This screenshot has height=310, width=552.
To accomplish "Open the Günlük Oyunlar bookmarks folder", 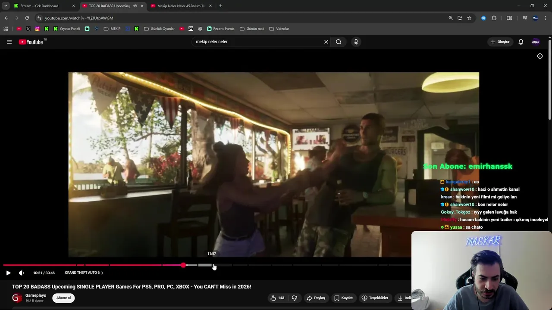I will click(159, 29).
